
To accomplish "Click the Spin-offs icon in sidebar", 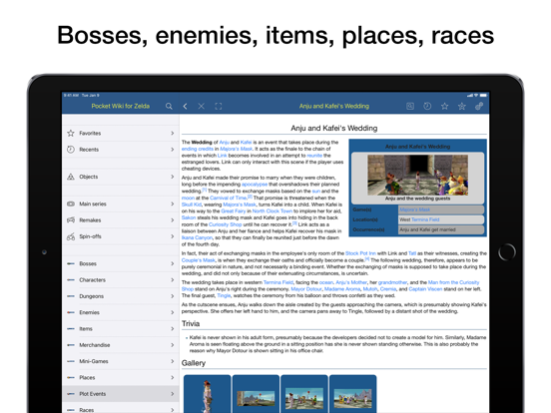I will pos(71,236).
